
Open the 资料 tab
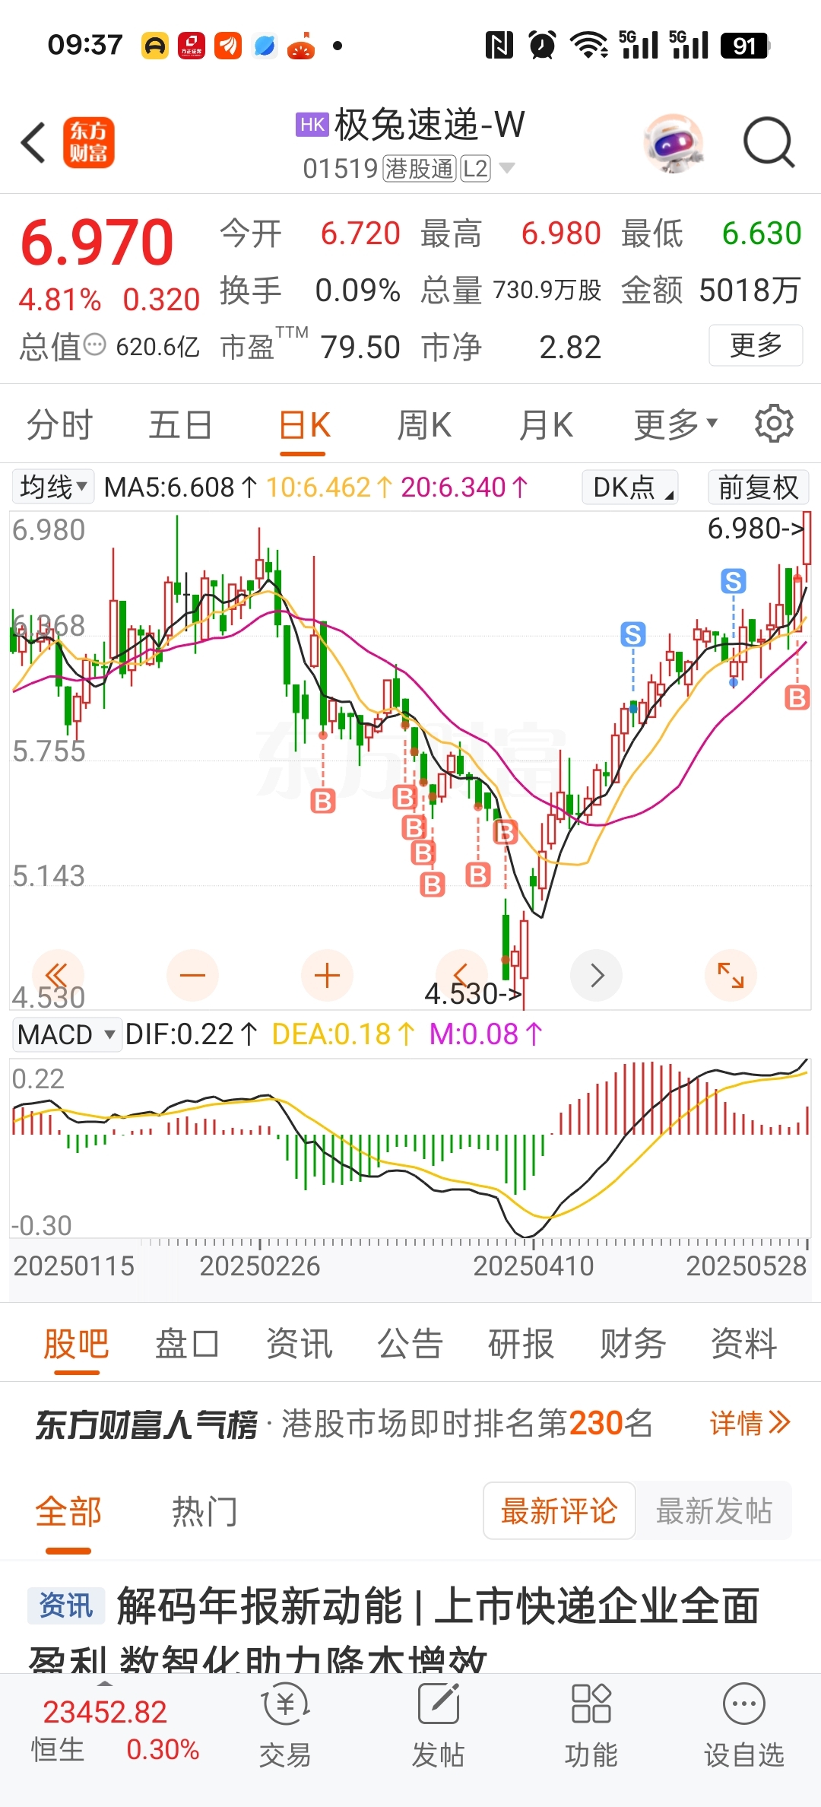pos(743,1343)
